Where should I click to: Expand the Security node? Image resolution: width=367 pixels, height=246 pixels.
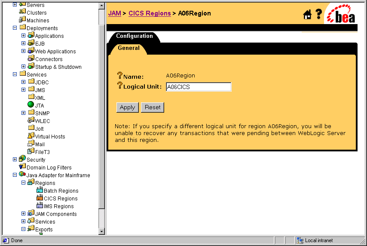(15, 159)
